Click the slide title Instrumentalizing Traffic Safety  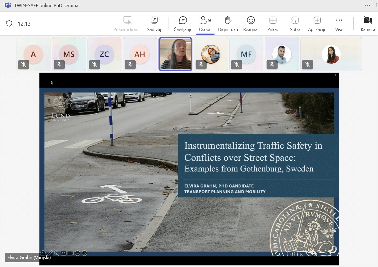[253, 152]
